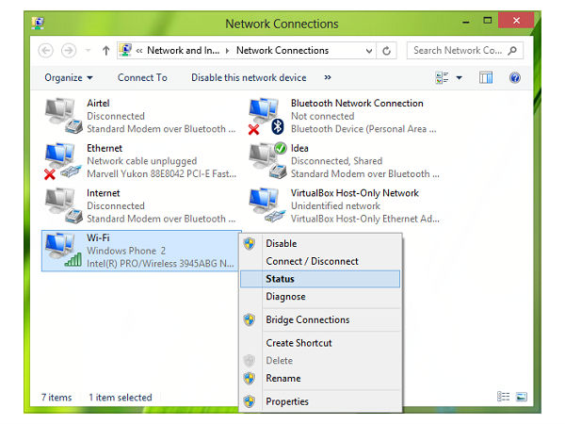Click Disable this network device button

pos(249,77)
